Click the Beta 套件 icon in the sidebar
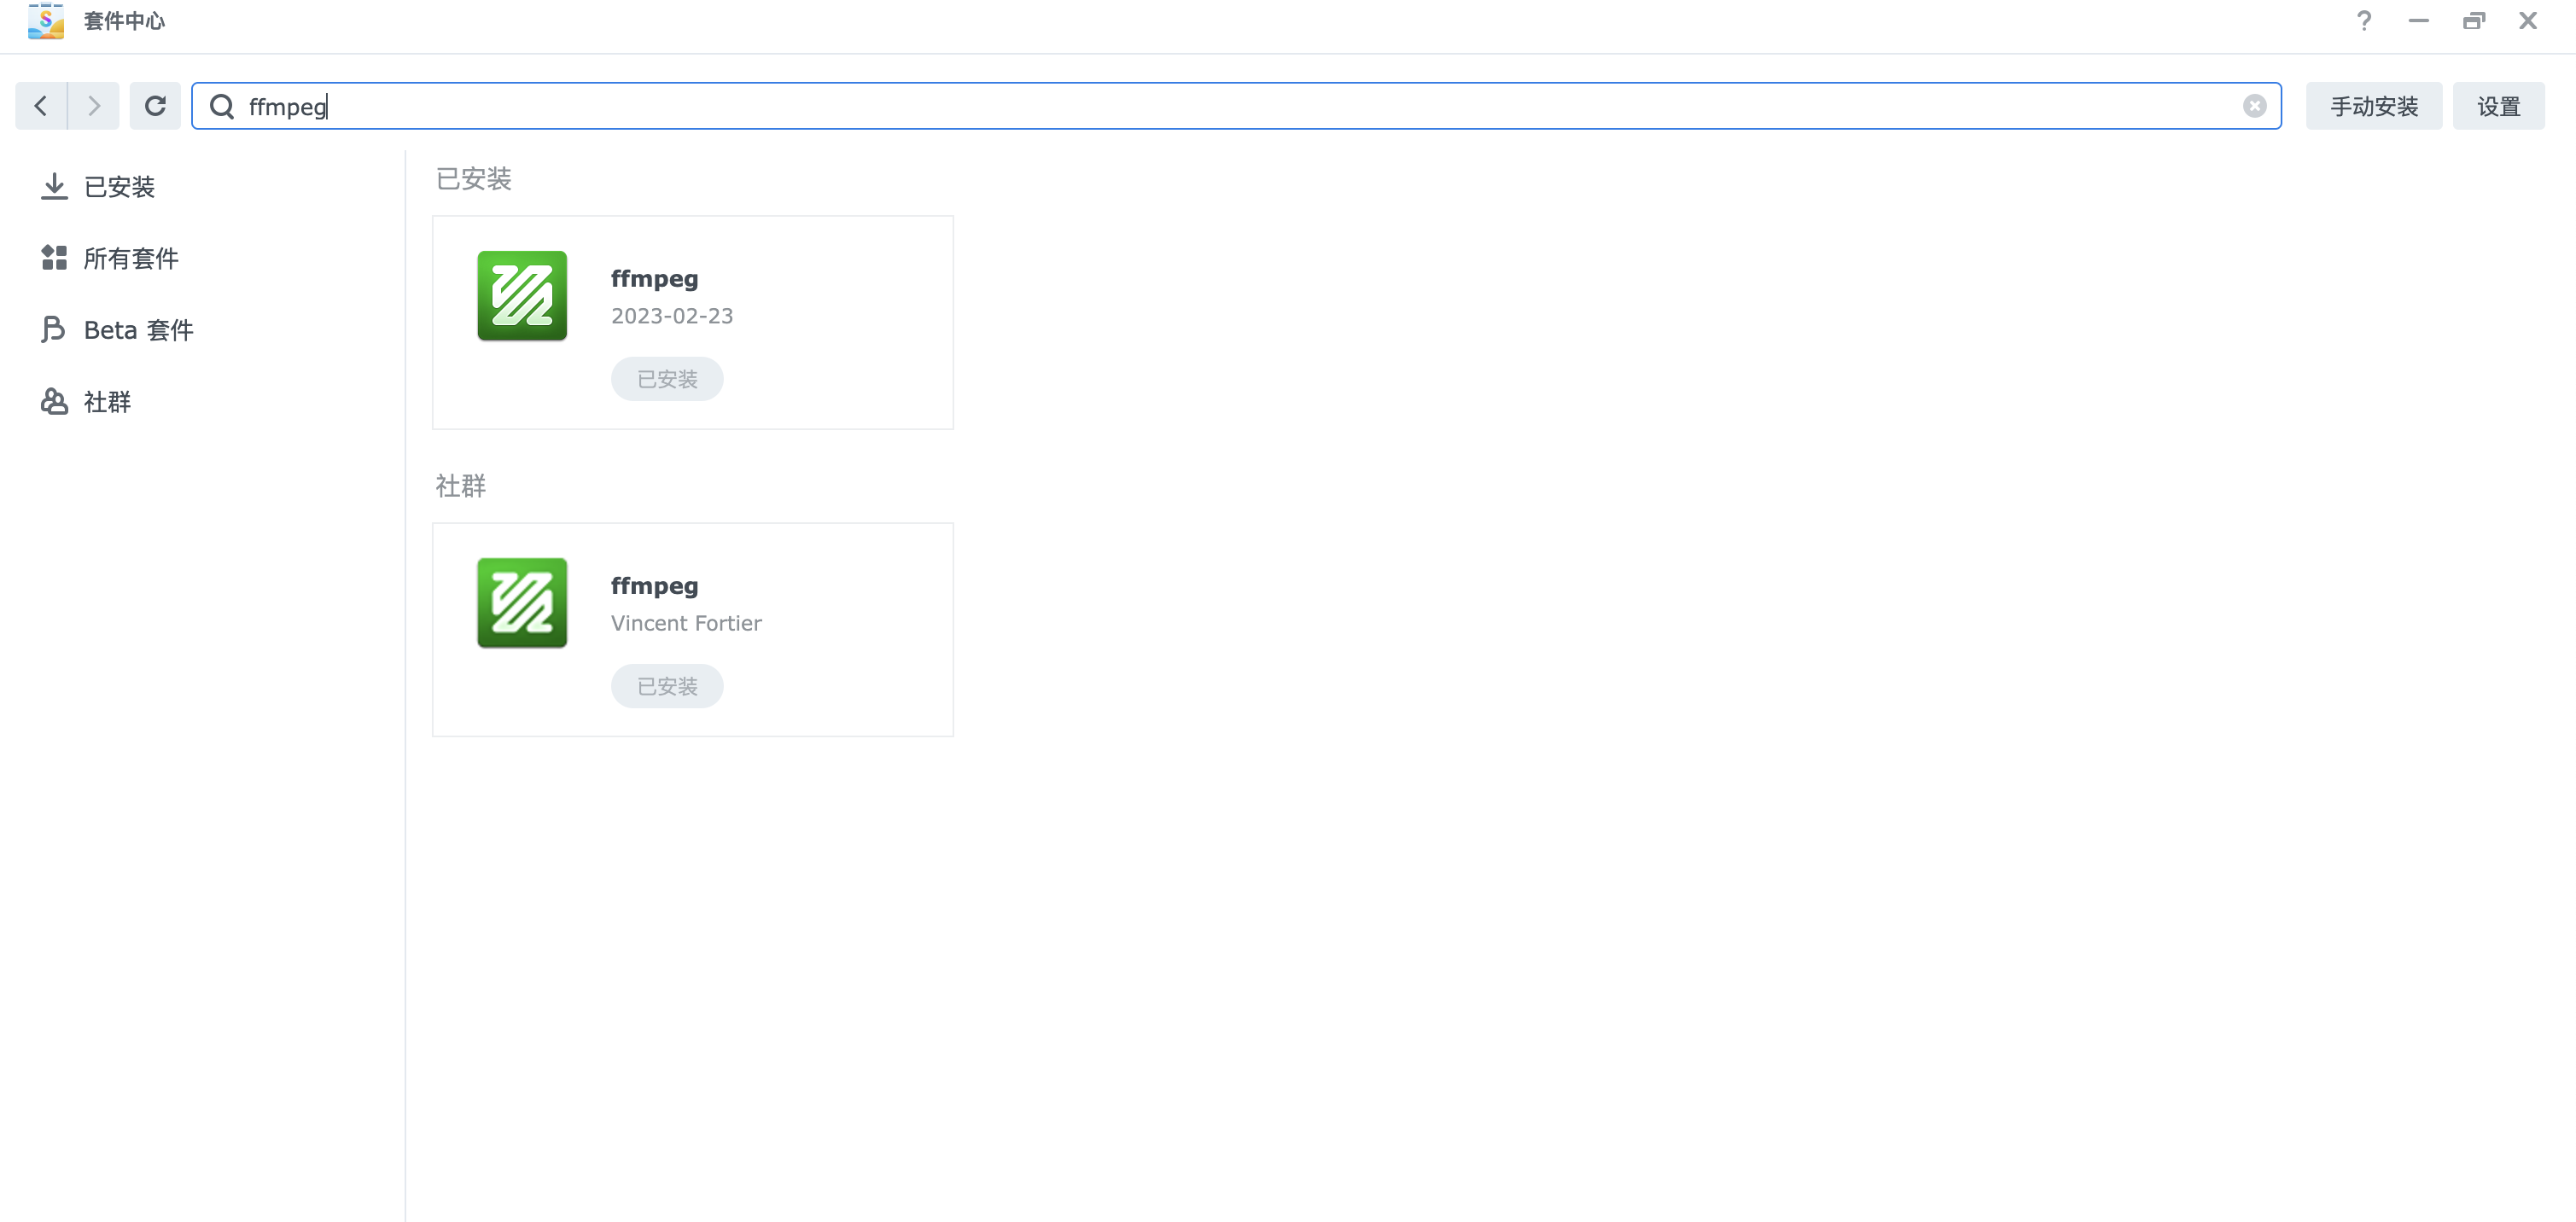2576x1222 pixels. coord(54,330)
